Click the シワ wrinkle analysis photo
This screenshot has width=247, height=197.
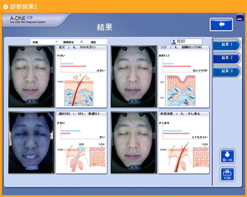pyautogui.click(x=133, y=77)
